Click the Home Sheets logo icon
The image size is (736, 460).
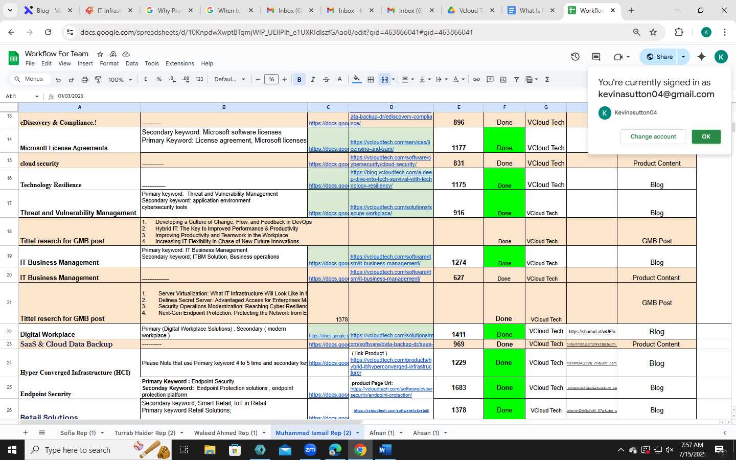[13, 58]
